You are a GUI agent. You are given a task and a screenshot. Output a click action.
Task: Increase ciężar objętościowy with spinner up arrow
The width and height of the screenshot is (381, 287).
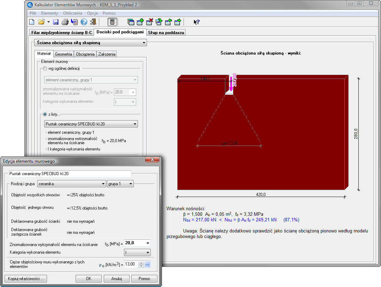point(141,263)
